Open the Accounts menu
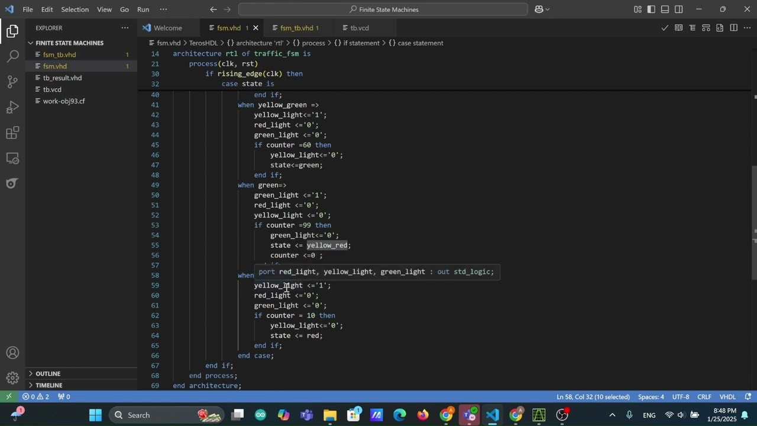The height and width of the screenshot is (426, 757). 12,353
